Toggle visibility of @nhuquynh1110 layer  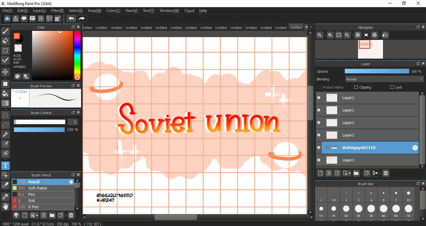319,148
